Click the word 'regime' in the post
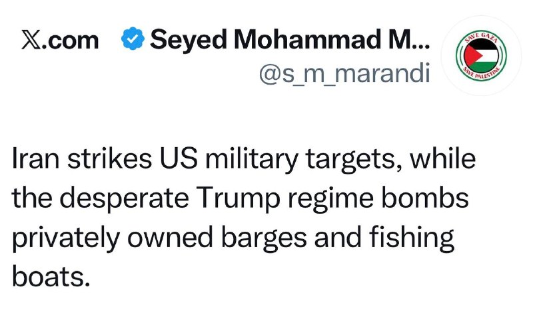The image size is (533, 329). point(330,200)
